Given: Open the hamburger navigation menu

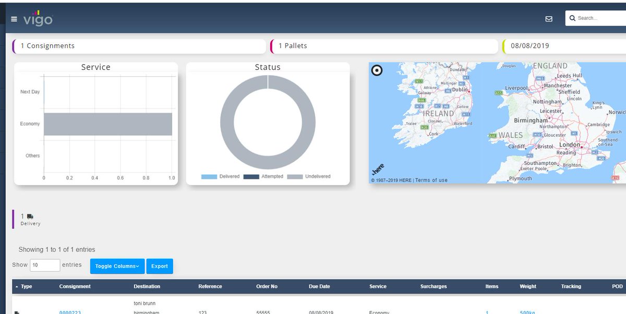Looking at the screenshot, I should click(14, 19).
